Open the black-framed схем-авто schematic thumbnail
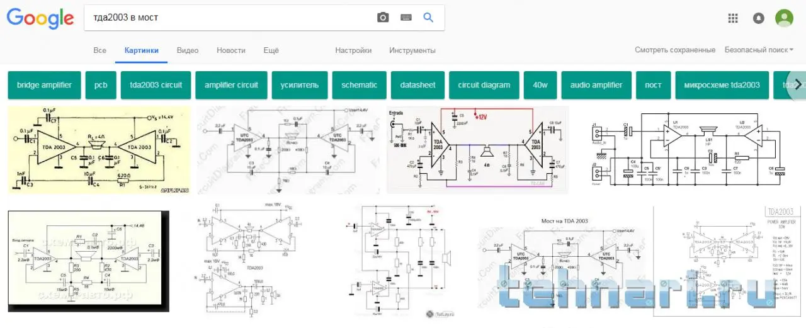Viewport: 806px width, 328px height. pyautogui.click(x=89, y=261)
